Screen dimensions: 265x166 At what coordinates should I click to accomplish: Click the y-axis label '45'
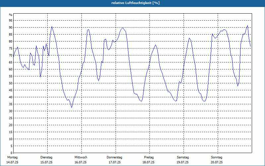(11, 90)
